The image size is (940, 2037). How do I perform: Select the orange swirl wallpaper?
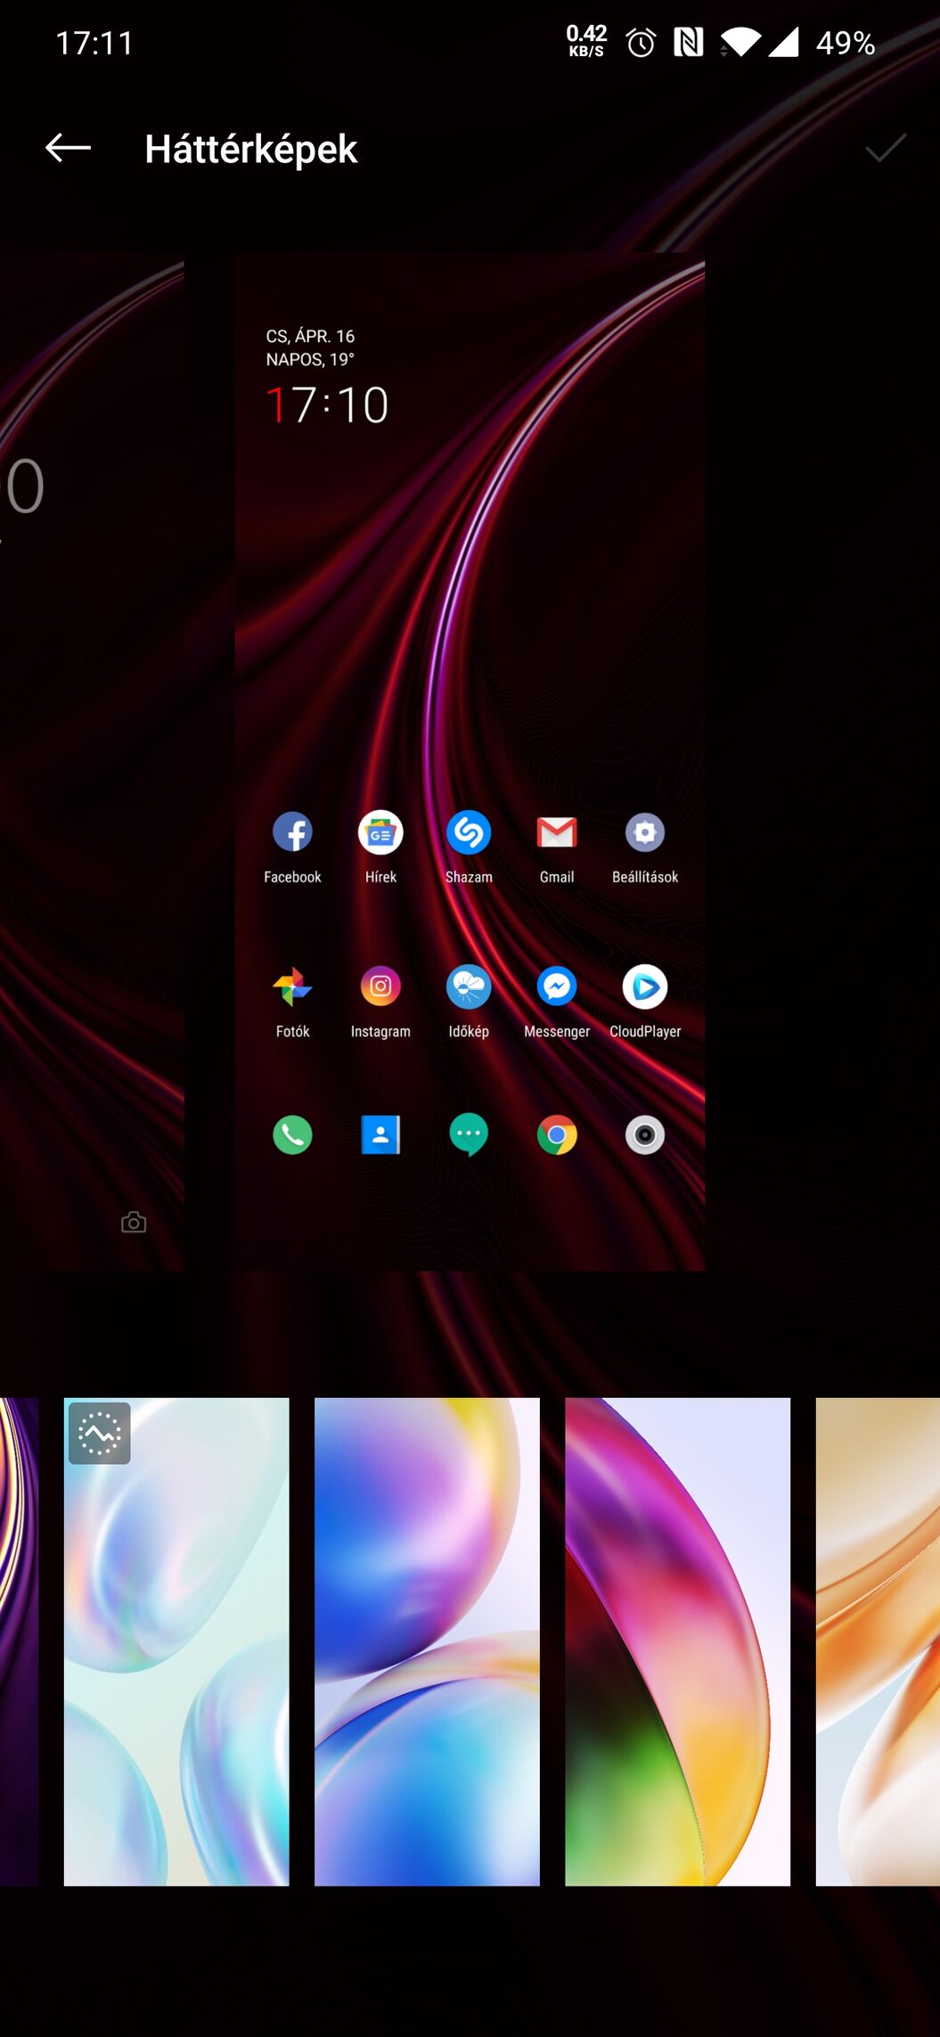[x=878, y=1641]
